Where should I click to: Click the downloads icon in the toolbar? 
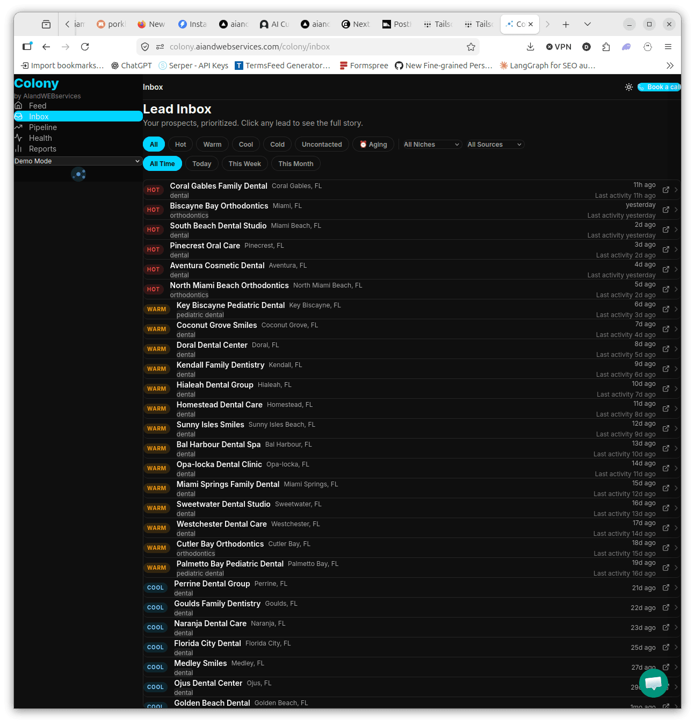[x=531, y=47]
